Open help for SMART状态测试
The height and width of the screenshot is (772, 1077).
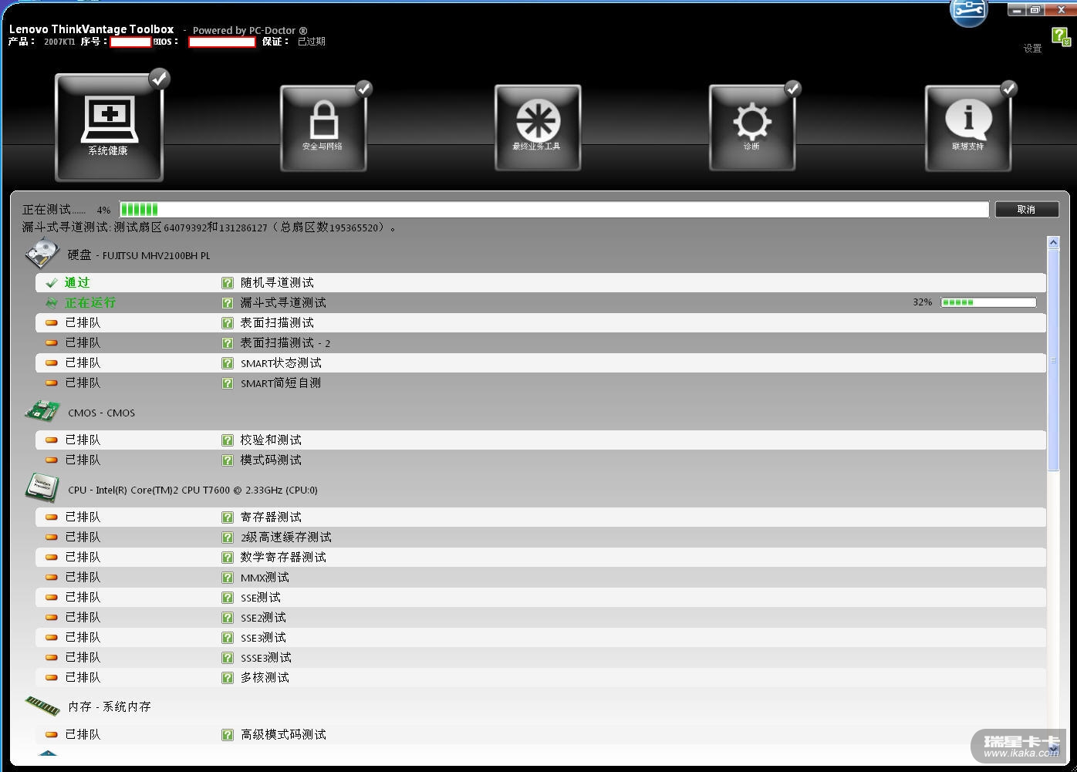[x=228, y=363]
